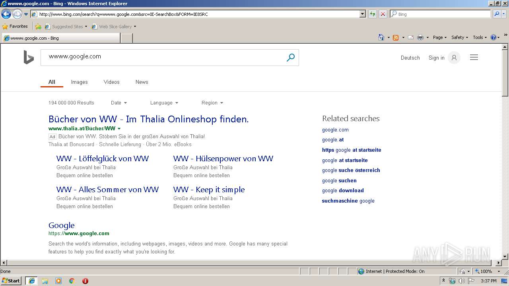Select the Videos search tab
509x286 pixels.
(111, 82)
